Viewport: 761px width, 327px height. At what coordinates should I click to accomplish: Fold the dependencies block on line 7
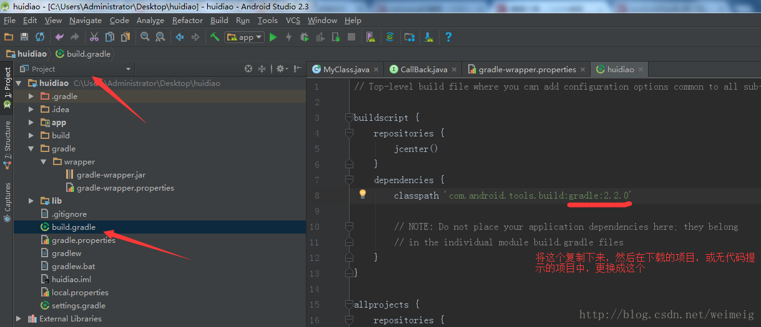[x=349, y=180]
